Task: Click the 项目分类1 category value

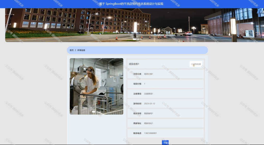Action: [148, 74]
